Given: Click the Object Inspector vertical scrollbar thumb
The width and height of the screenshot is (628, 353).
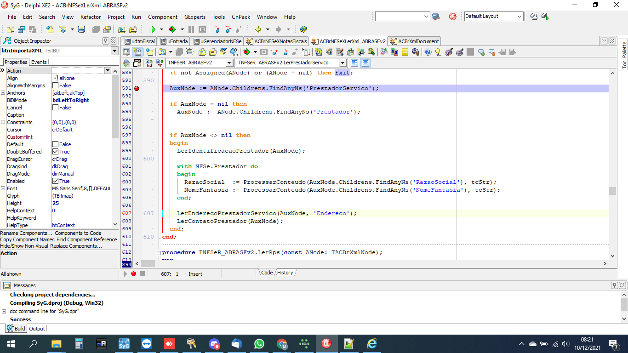Looking at the screenshot, I should [x=115, y=106].
